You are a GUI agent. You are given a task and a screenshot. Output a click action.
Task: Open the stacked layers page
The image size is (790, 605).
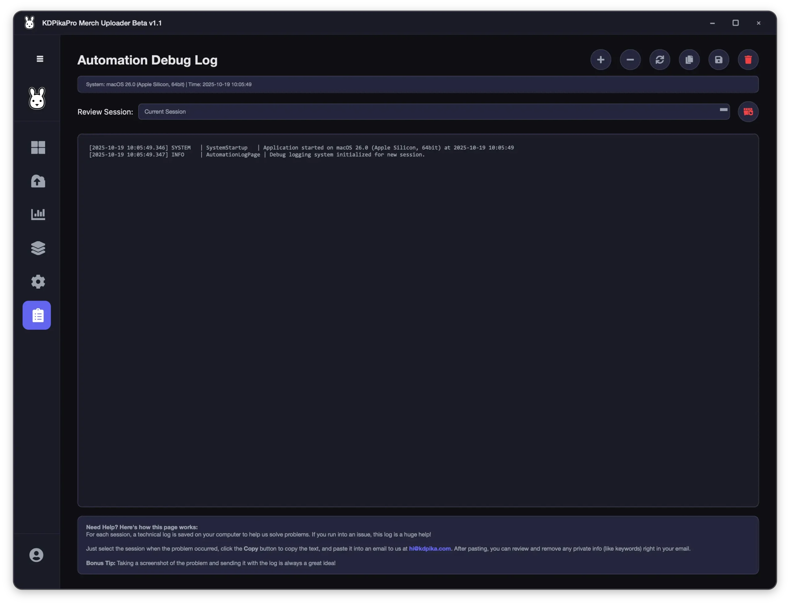tap(38, 248)
